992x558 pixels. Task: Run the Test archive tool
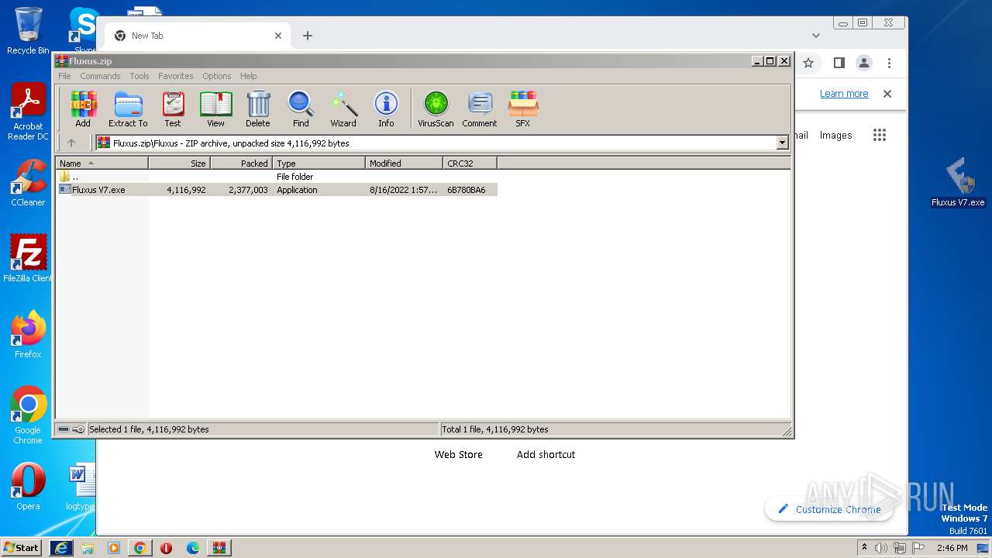tap(173, 108)
